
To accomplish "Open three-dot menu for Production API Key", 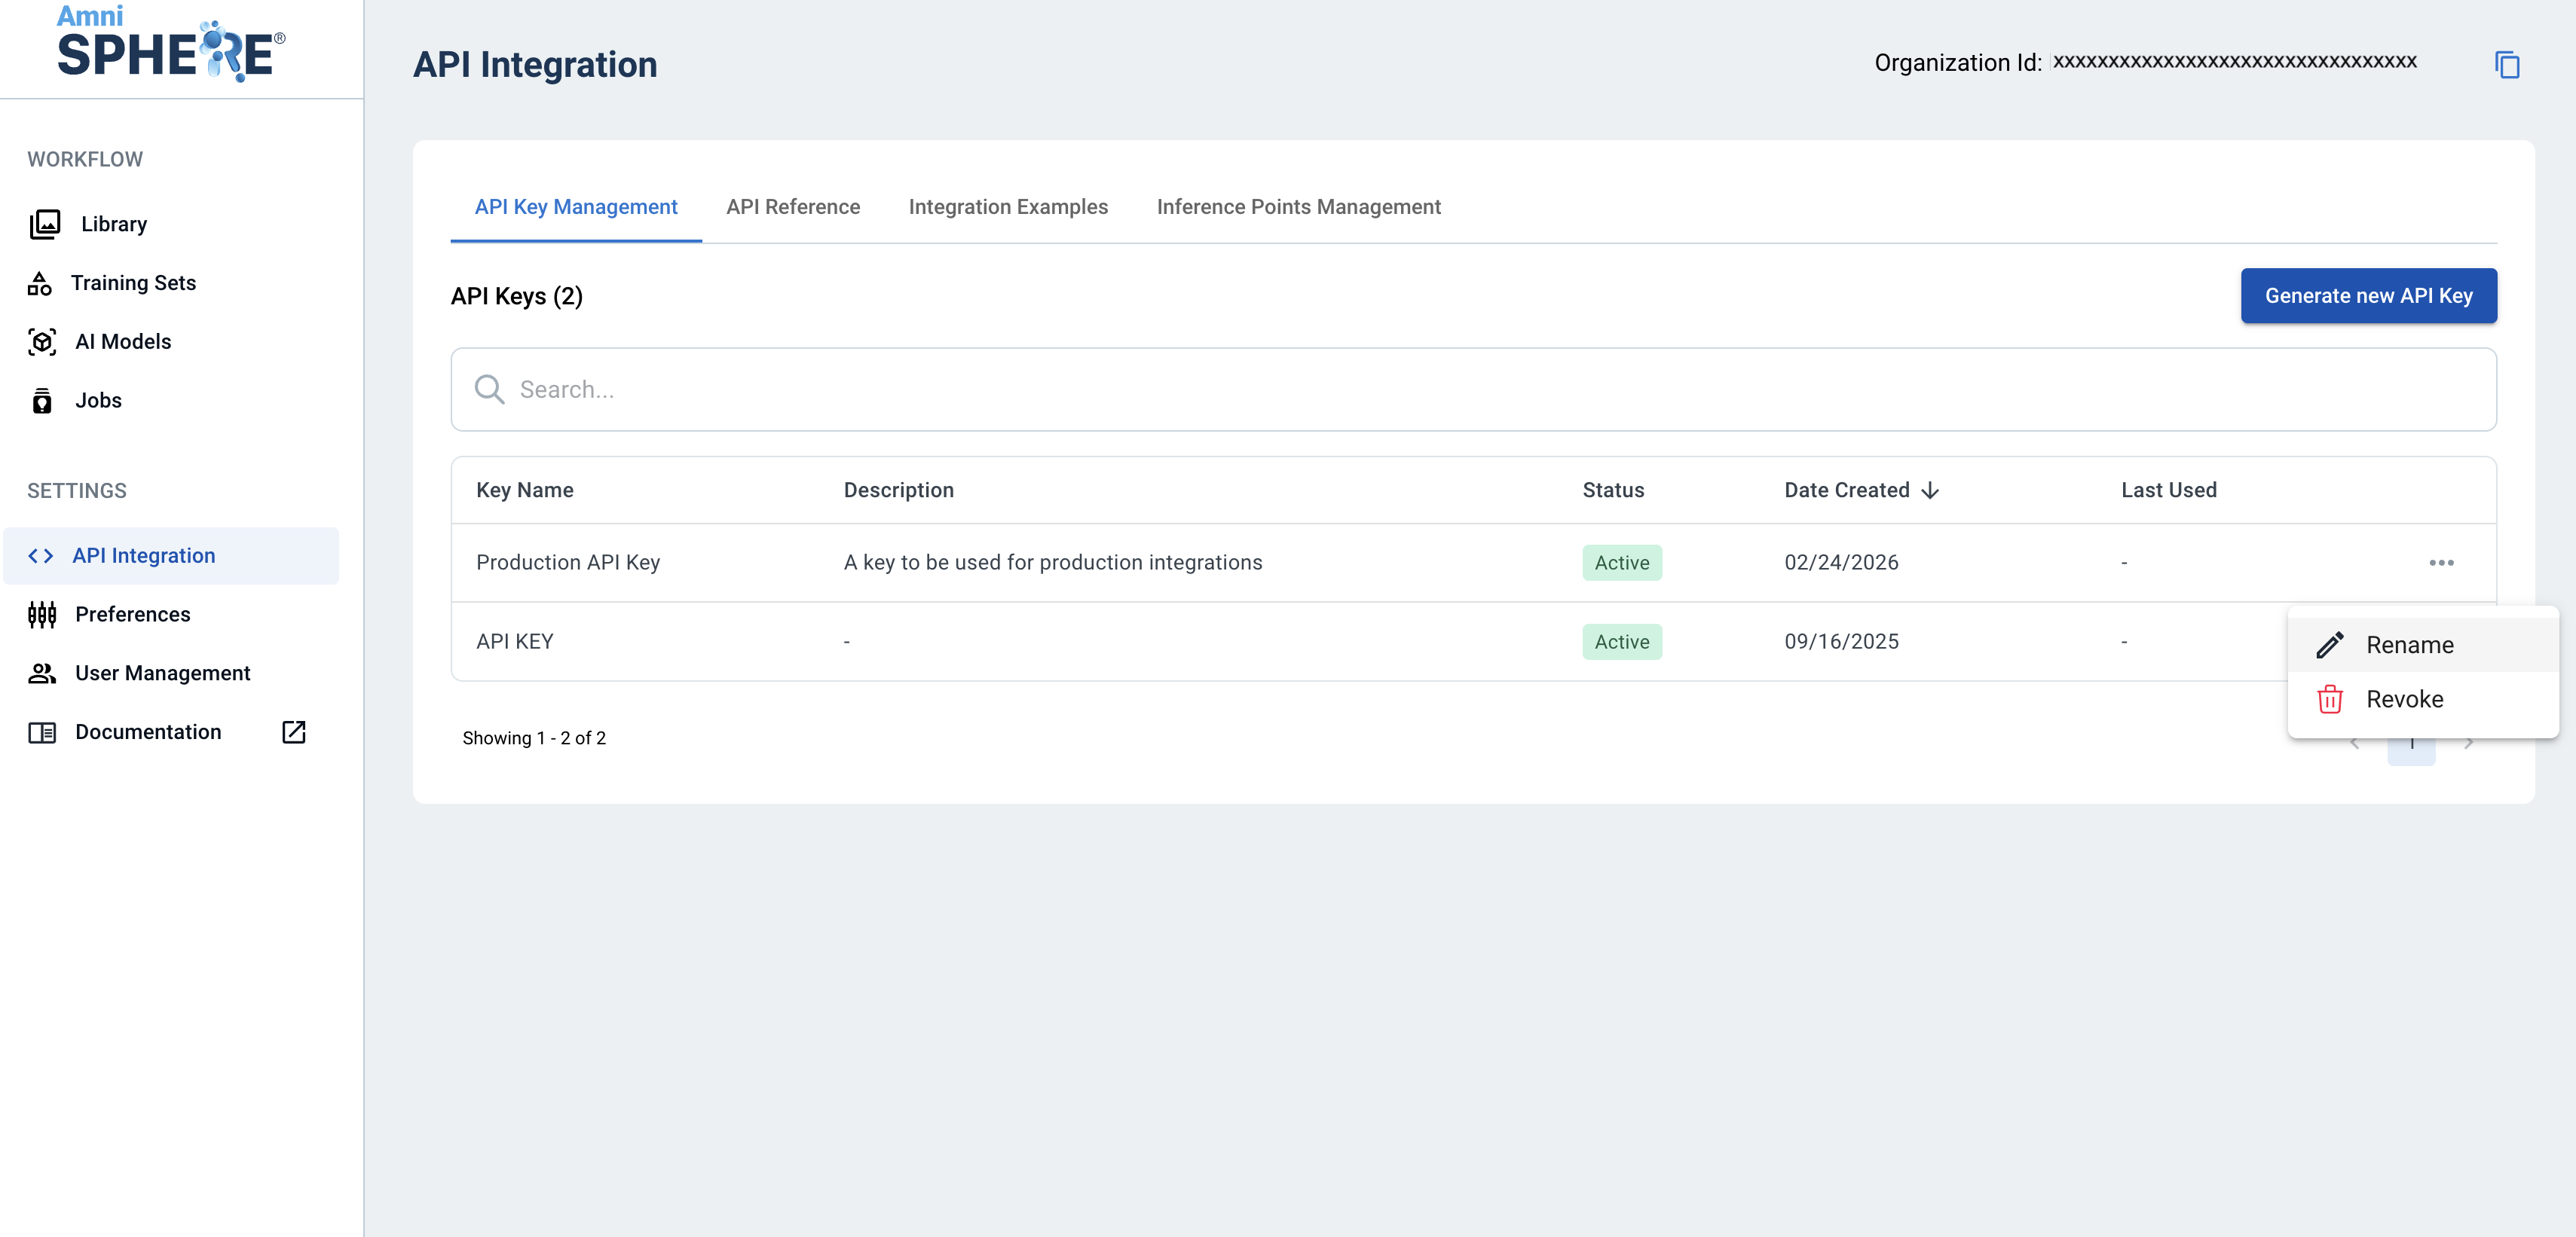I will 2441,563.
